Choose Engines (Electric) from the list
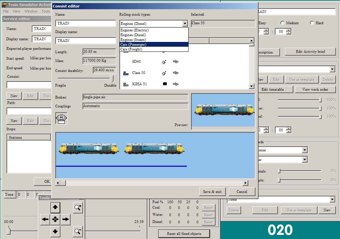 tap(154, 30)
